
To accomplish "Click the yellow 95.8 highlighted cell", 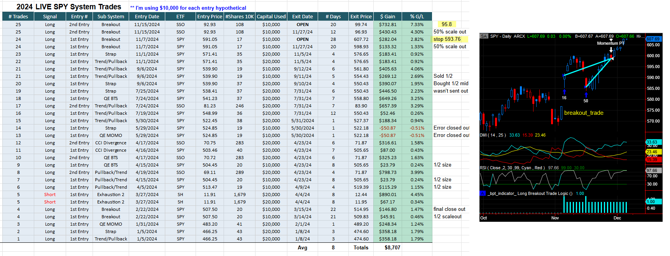I will pyautogui.click(x=447, y=24).
